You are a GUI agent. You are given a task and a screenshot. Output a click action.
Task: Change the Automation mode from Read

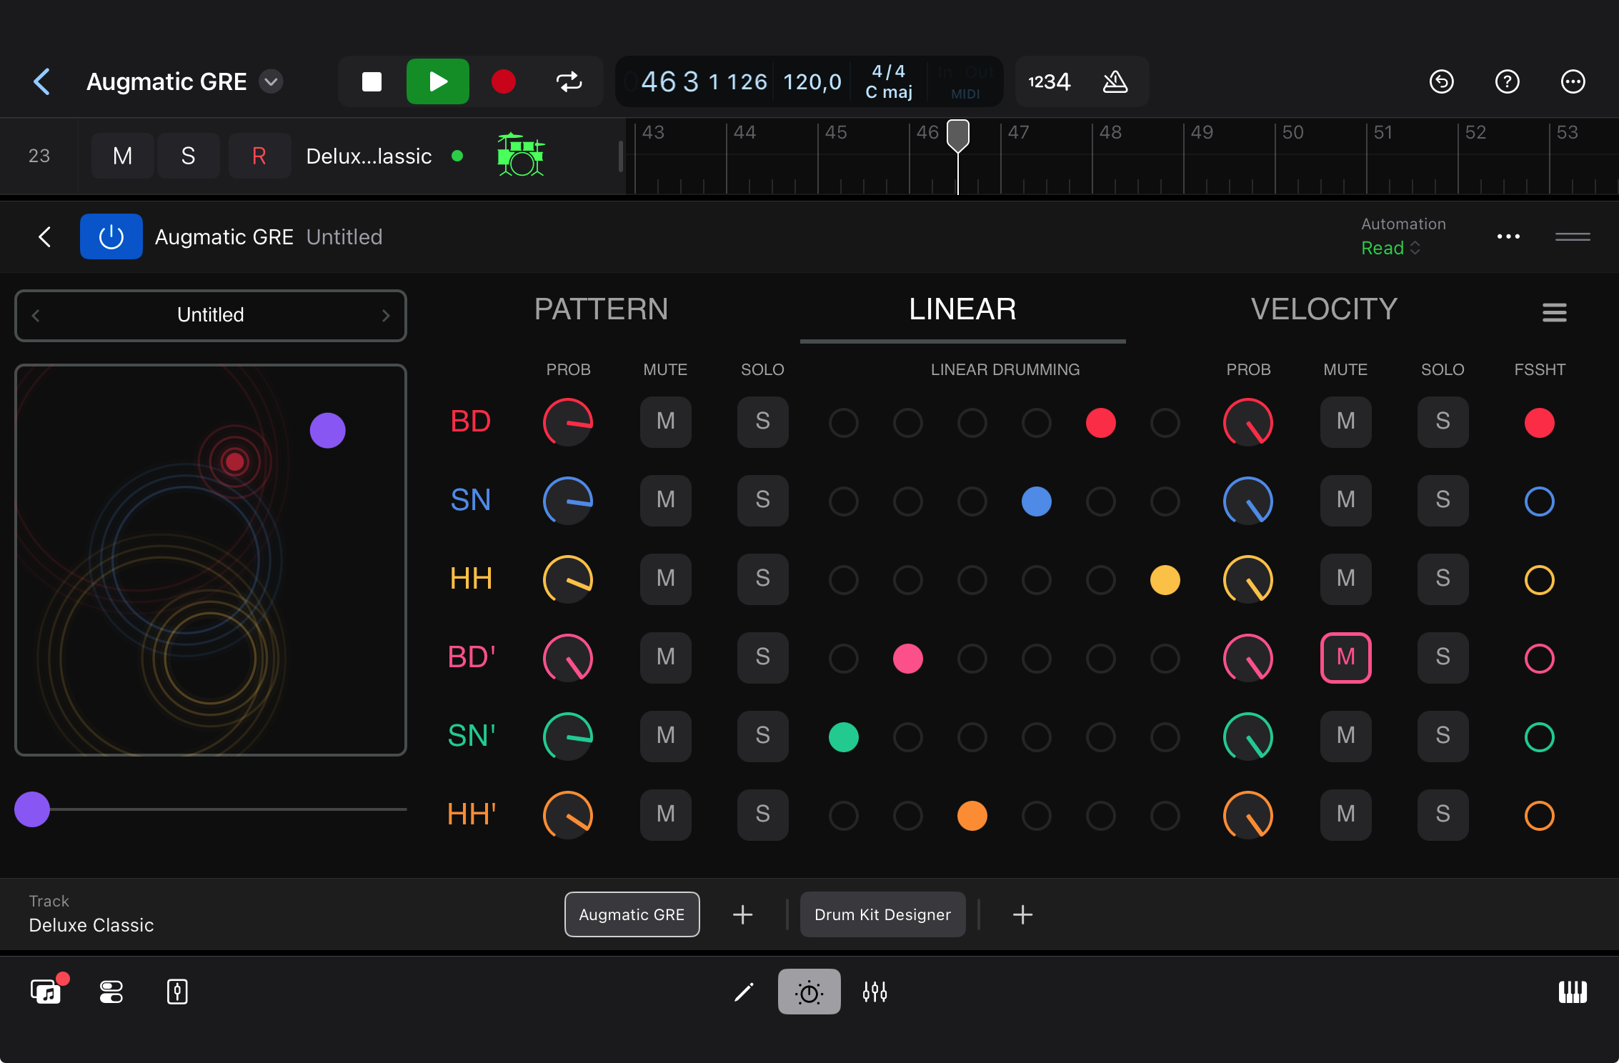1390,248
